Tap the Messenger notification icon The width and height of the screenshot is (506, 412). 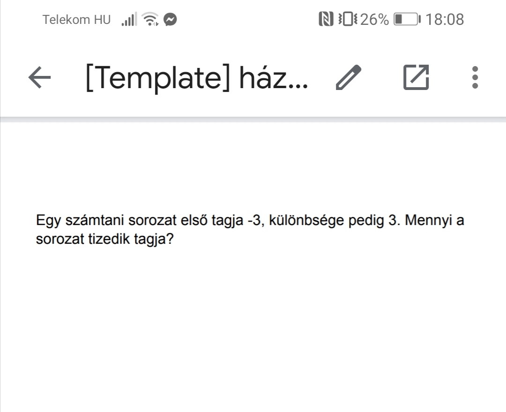tap(171, 20)
